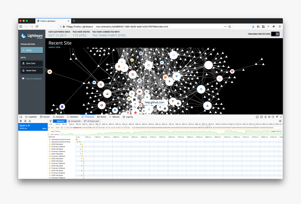Open a new browser tab
Viewport: 301px width, 204px height.
pos(74,21)
